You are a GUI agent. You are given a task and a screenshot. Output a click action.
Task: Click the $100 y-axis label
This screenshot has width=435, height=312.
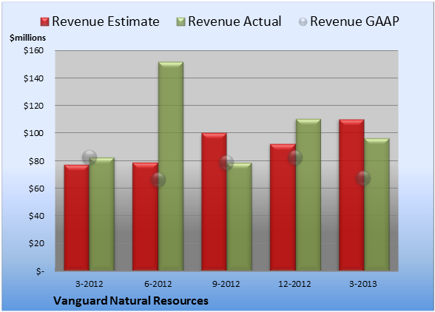point(33,133)
